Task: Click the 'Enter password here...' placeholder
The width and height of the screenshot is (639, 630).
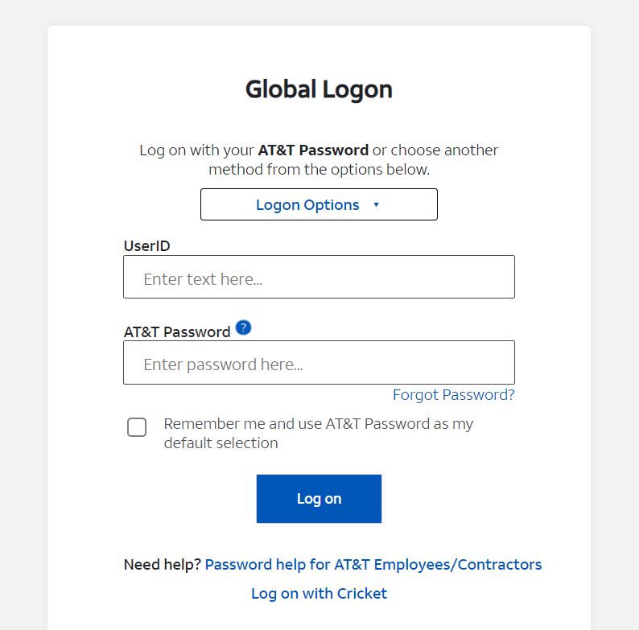Action: (223, 364)
